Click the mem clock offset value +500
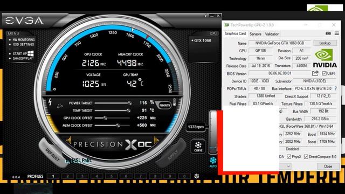 tap(142, 125)
